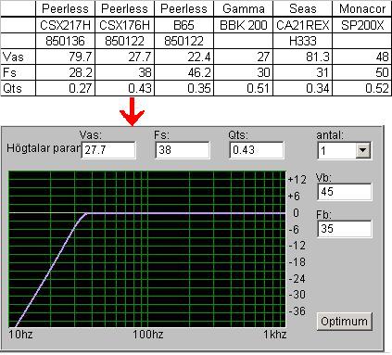The width and height of the screenshot is (392, 355).
Task: Click the frequency response graph area
Action: pos(147,249)
